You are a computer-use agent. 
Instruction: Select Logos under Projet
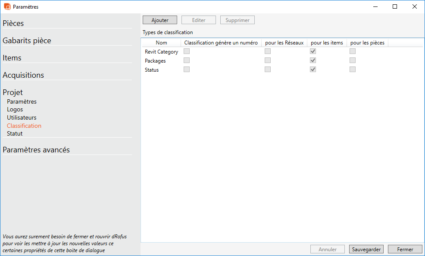(15, 110)
